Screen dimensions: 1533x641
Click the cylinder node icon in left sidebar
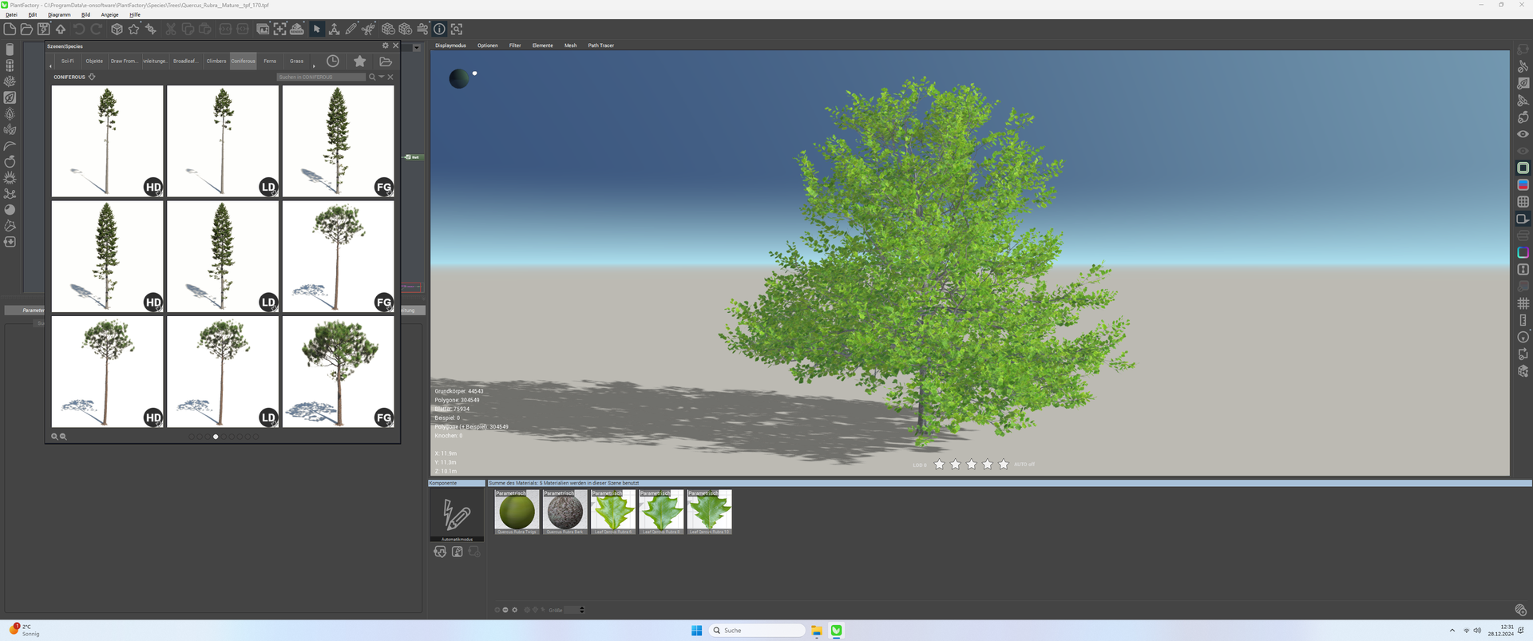[10, 49]
